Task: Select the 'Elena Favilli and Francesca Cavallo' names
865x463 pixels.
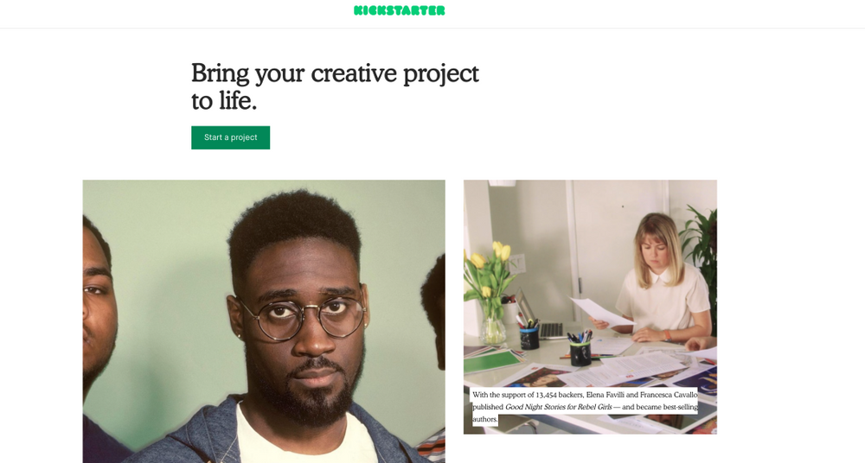Action: [642, 396]
